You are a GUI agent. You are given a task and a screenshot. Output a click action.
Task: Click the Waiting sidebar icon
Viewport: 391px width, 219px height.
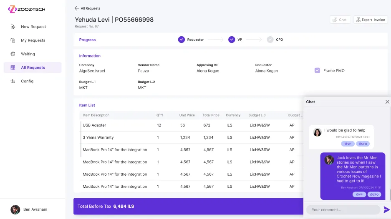[x=13, y=54]
